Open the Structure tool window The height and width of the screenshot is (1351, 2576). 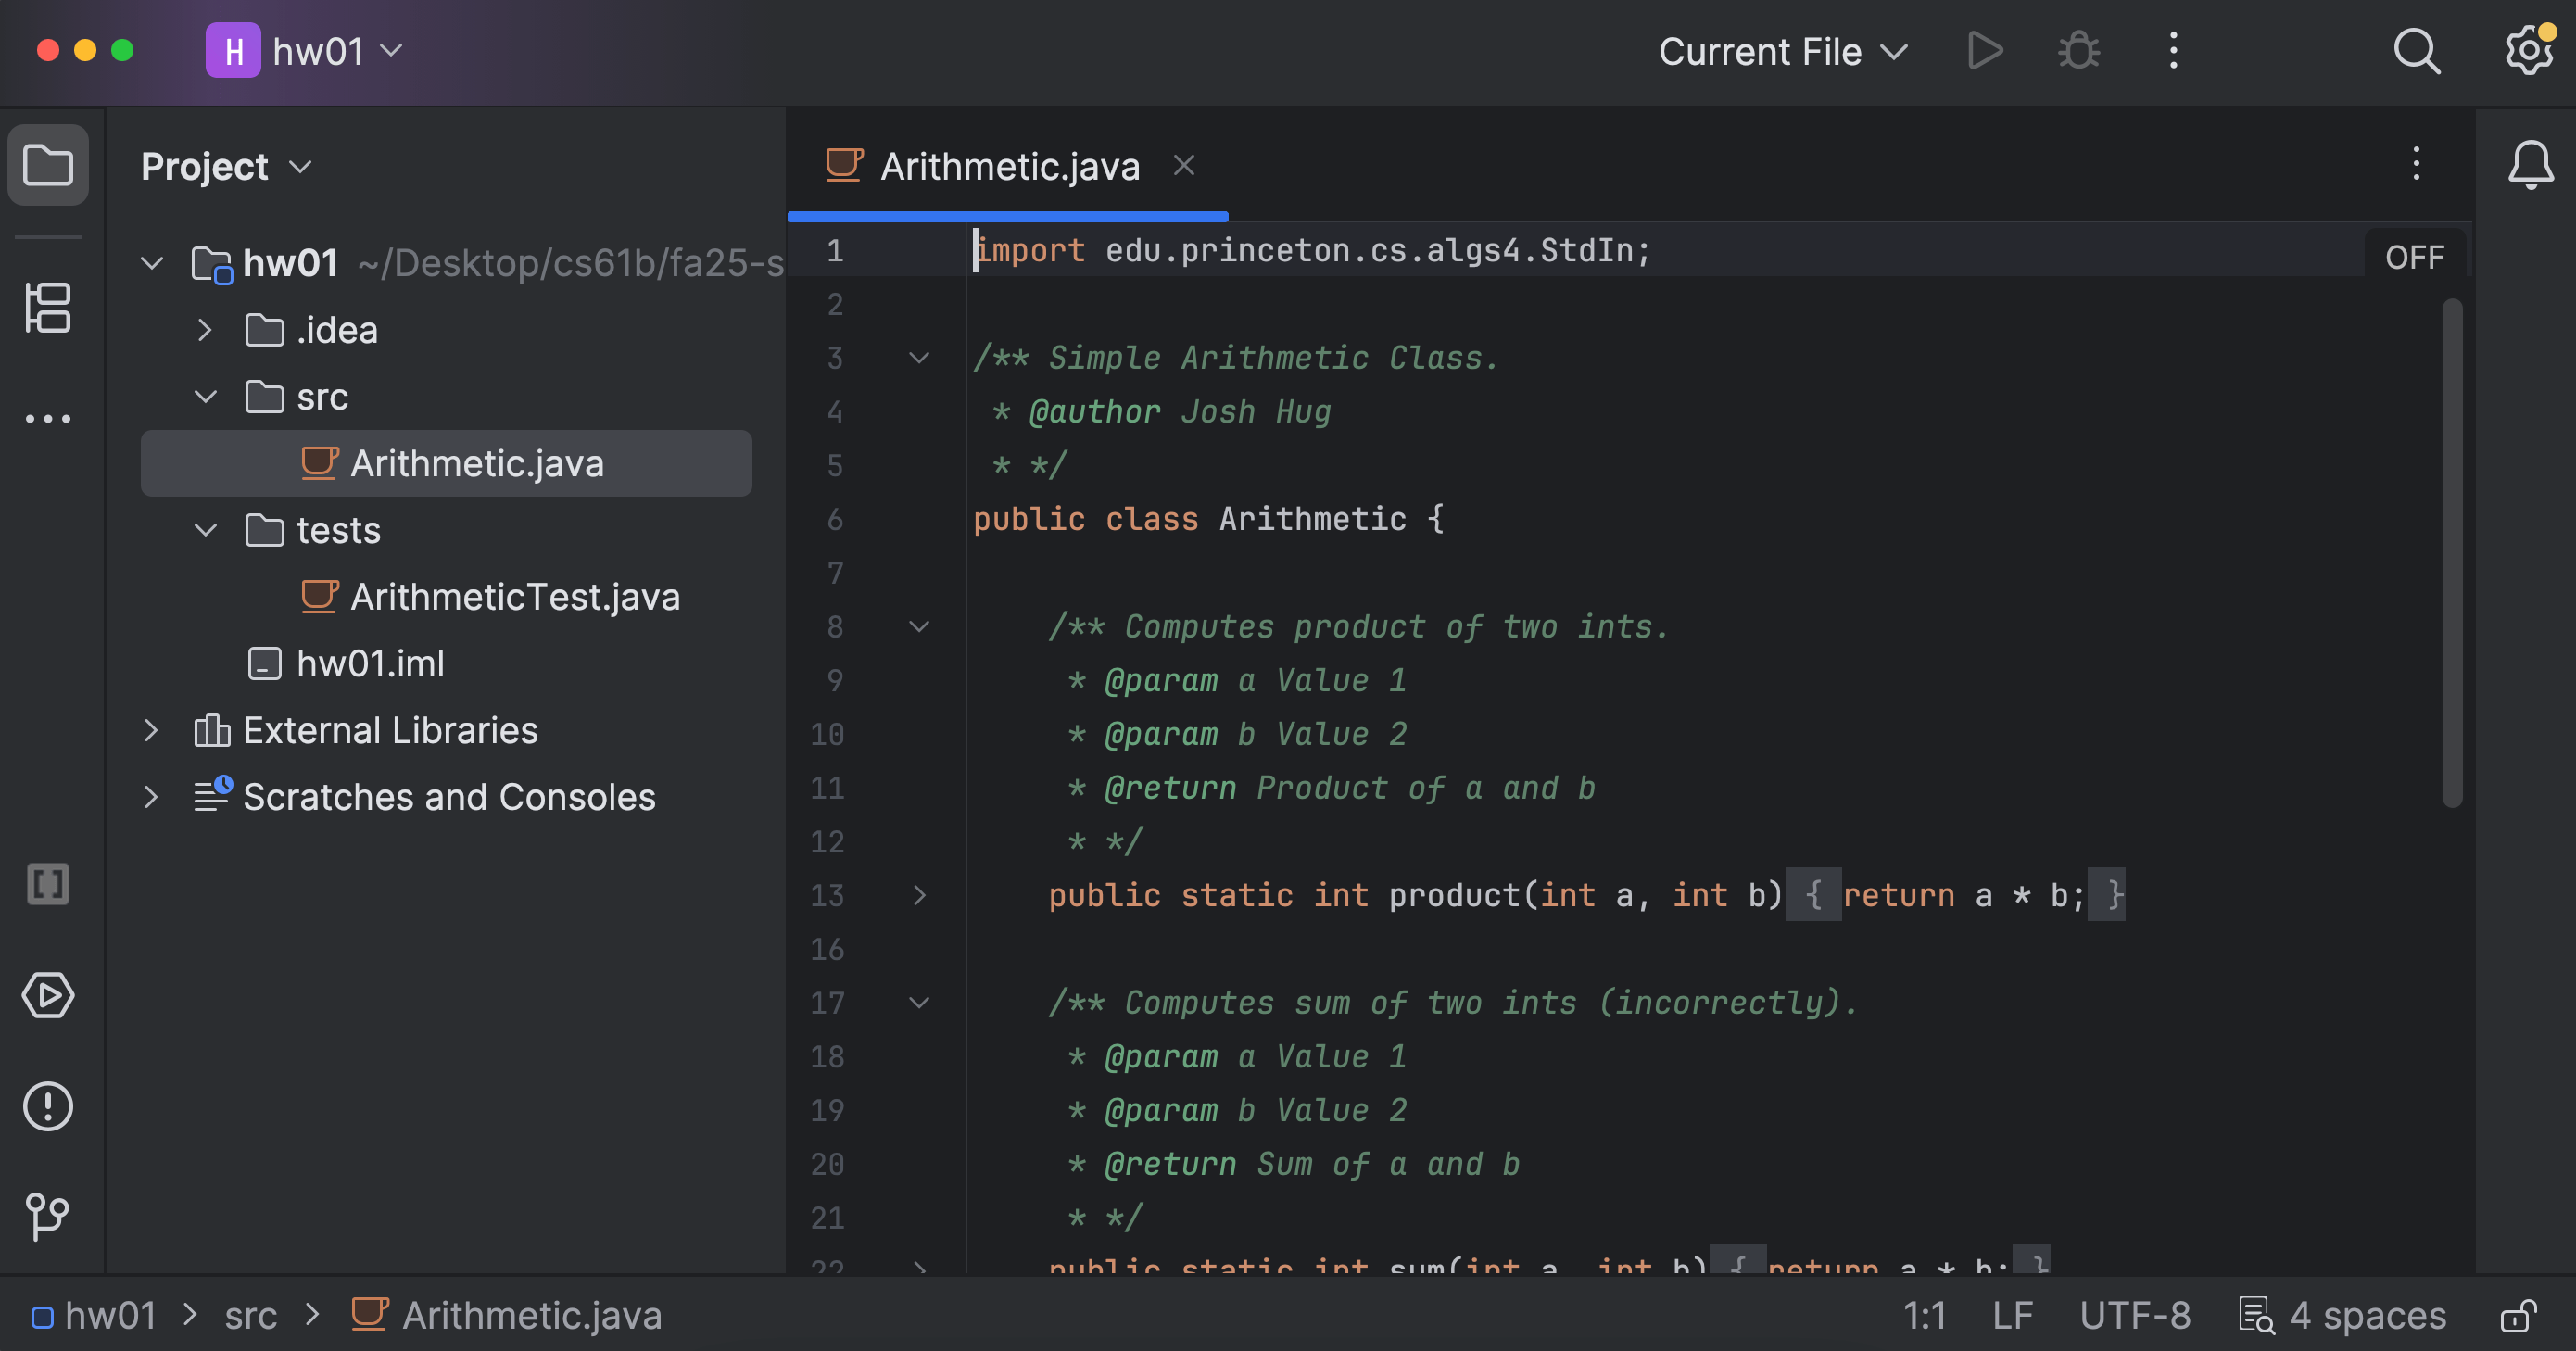(x=47, y=308)
